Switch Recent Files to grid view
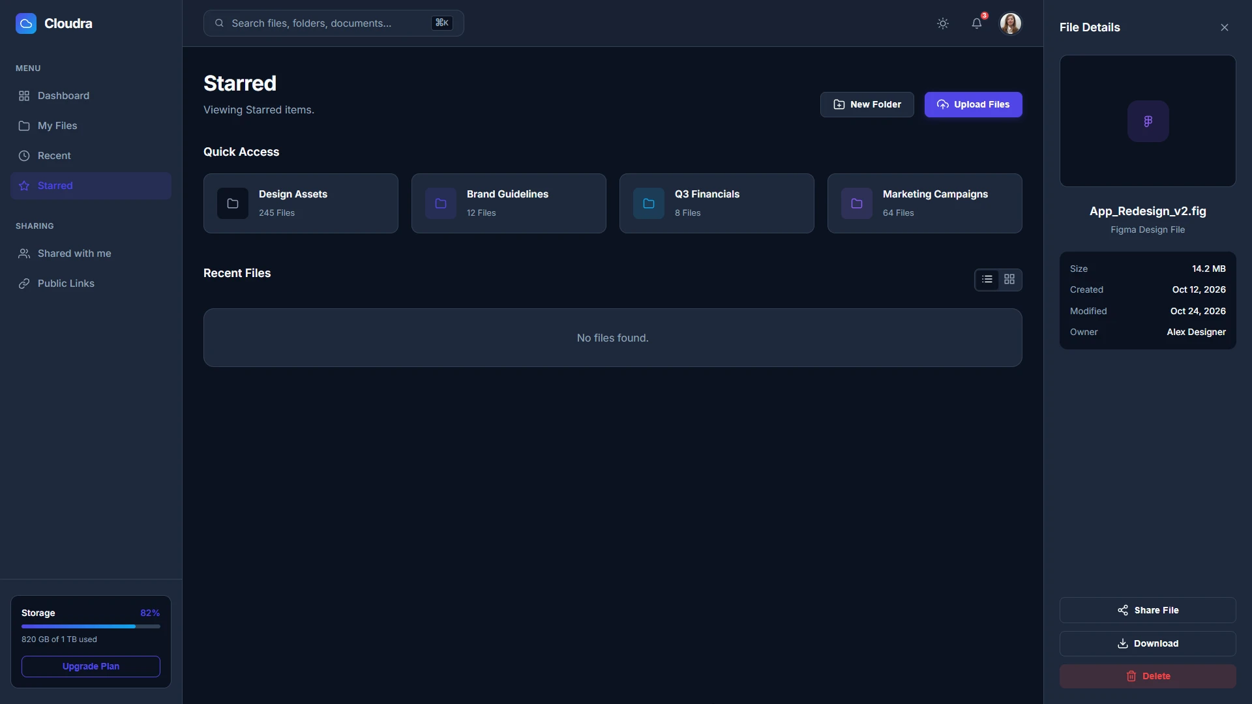Screen dimensions: 1252x704 tap(1009, 280)
